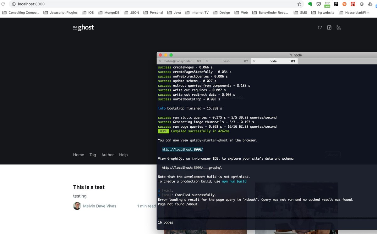This screenshot has width=377, height=234.
Task: Switch to the bash terminal tab
Action: tap(227, 61)
